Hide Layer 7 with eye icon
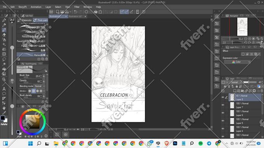Viewport: 264px width, 148px height. [223, 105]
